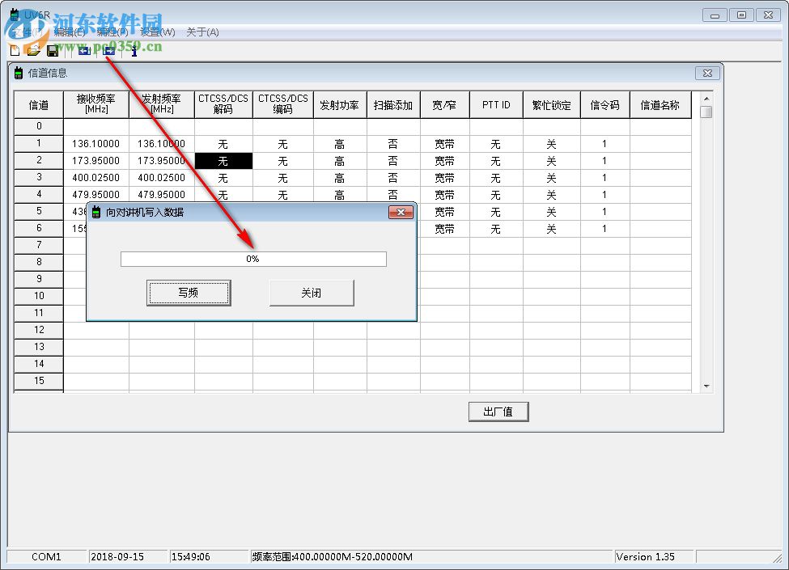This screenshot has height=570, width=789.
Task: Click the 出厂值 factory default button
Action: (498, 412)
